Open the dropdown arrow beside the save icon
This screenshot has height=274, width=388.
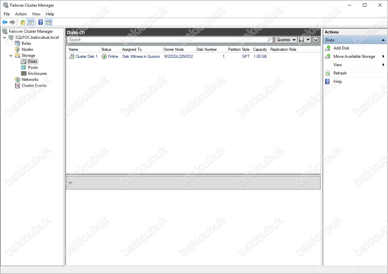[x=308, y=40]
